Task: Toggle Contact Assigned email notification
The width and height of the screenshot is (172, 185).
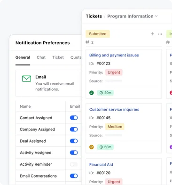Action: (74, 118)
